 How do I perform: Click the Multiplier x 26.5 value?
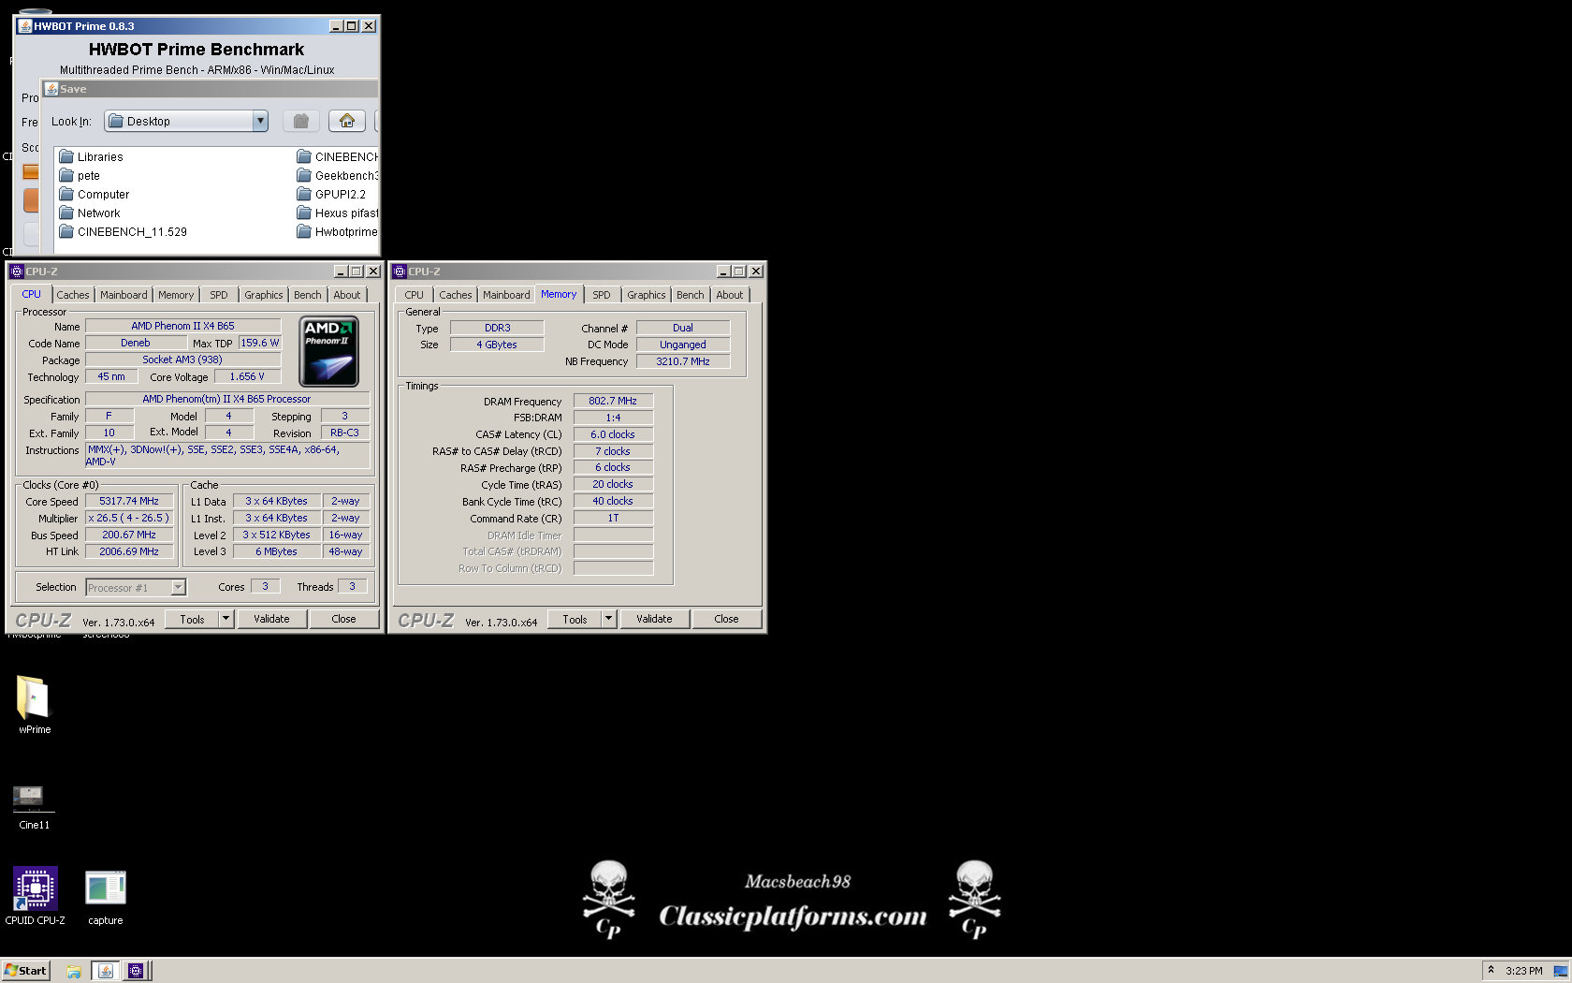pyautogui.click(x=129, y=519)
